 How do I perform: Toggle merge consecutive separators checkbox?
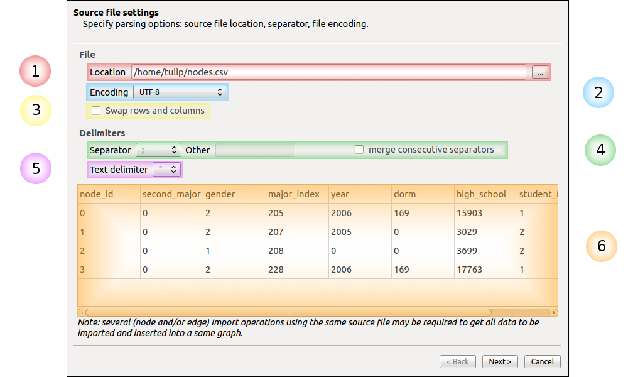359,150
